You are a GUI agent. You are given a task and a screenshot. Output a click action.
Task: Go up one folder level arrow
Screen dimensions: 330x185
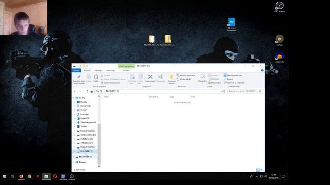coord(88,91)
